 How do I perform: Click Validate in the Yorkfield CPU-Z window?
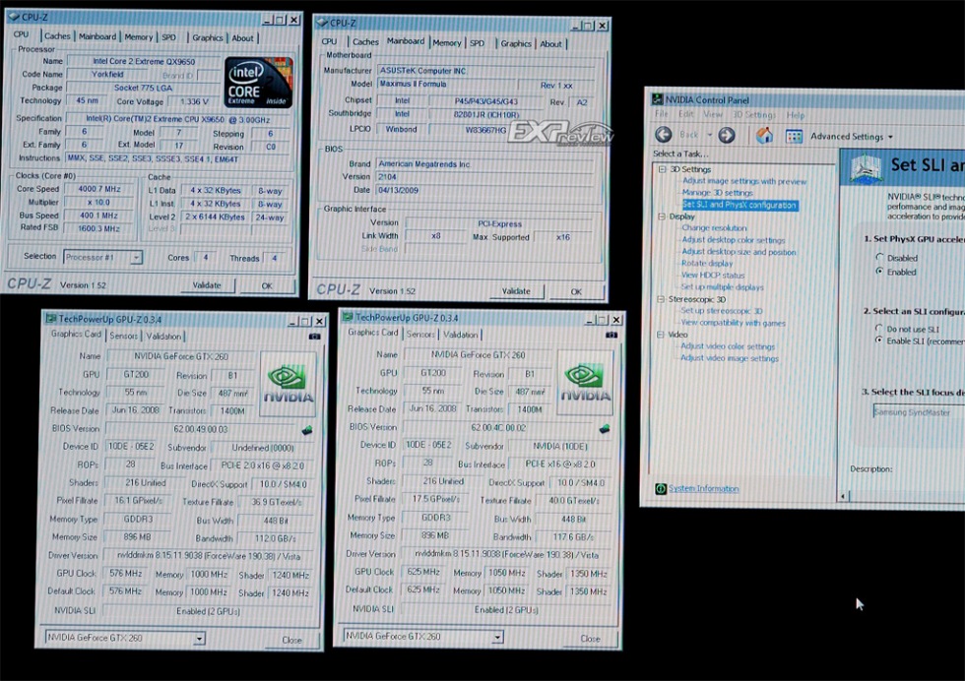[x=207, y=285]
